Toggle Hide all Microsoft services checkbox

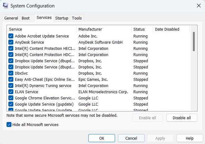pyautogui.click(x=9, y=124)
